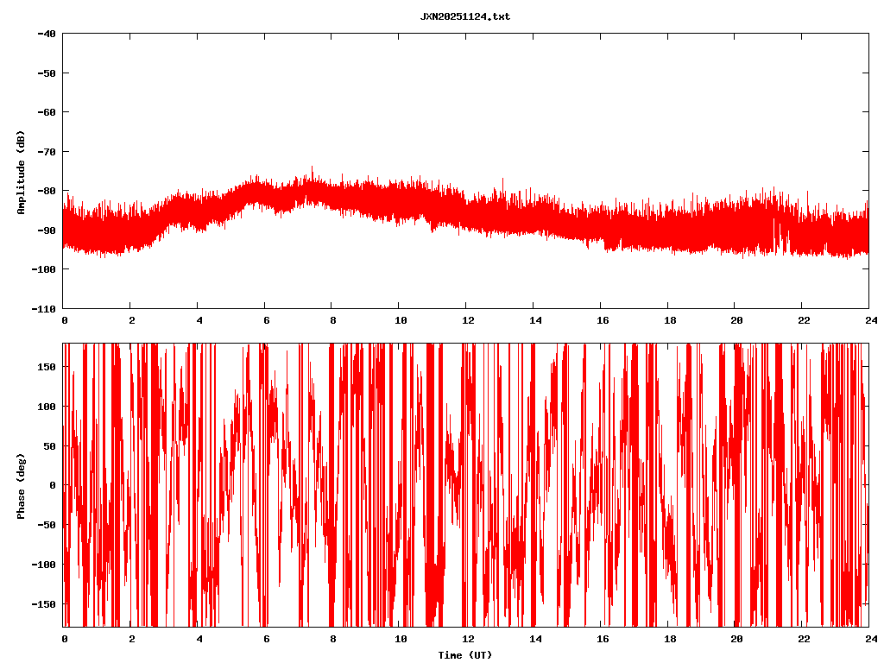Click the -100 tick on phase axis
The width and height of the screenshot is (884, 663).
(x=43, y=565)
